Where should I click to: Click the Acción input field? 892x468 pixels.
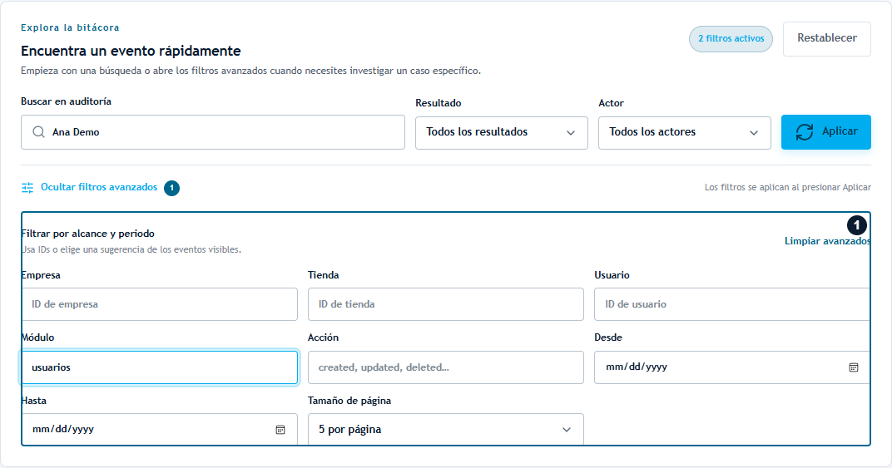click(445, 367)
